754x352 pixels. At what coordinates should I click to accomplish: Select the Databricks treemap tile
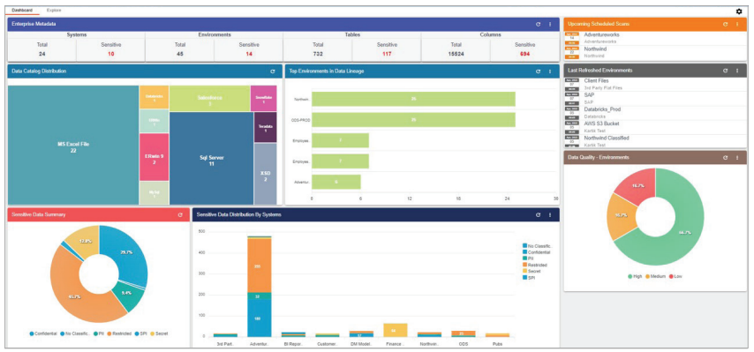(154, 98)
